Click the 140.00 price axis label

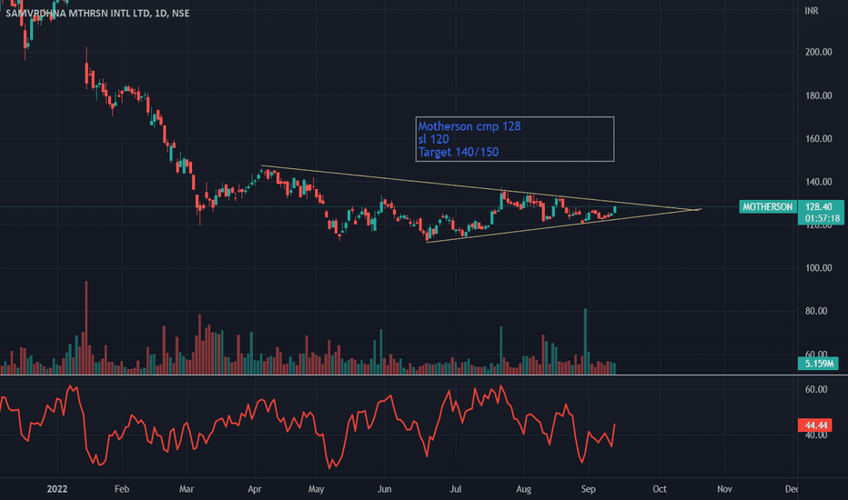click(818, 182)
